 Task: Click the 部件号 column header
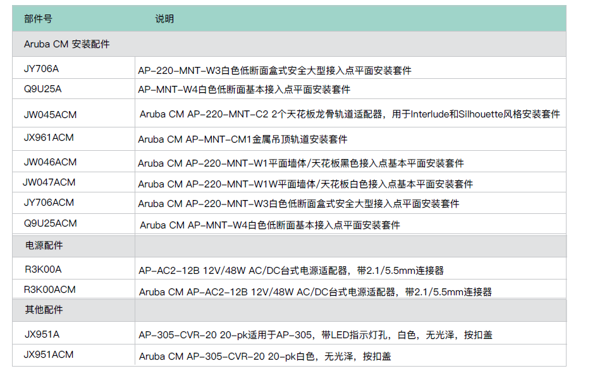38,18
